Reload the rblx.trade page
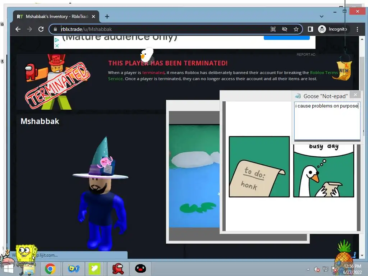The width and height of the screenshot is (368, 276). coord(41,29)
